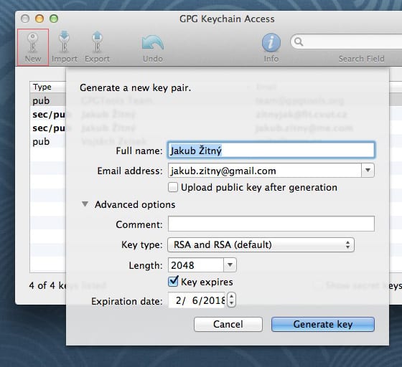Click the gray close window button
This screenshot has height=367, width=402.
(x=25, y=19)
